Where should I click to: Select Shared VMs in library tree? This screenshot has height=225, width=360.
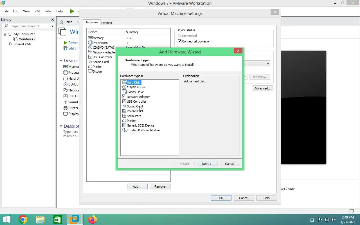tap(20, 44)
